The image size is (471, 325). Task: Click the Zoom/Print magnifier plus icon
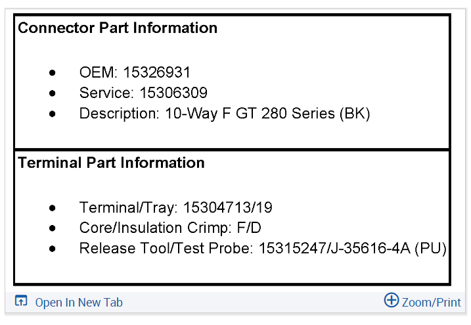click(391, 301)
